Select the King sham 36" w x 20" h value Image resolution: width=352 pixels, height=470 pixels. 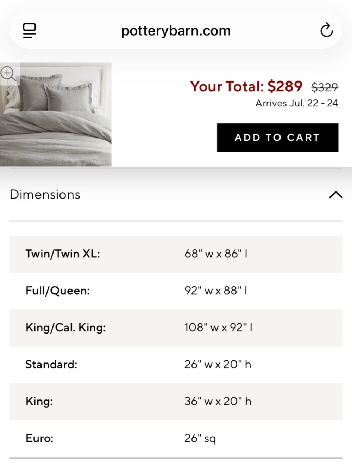218,401
